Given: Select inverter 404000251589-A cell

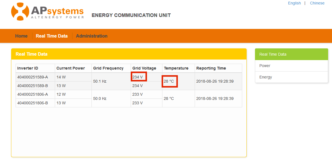Looking at the screenshot, I should pos(35,77).
